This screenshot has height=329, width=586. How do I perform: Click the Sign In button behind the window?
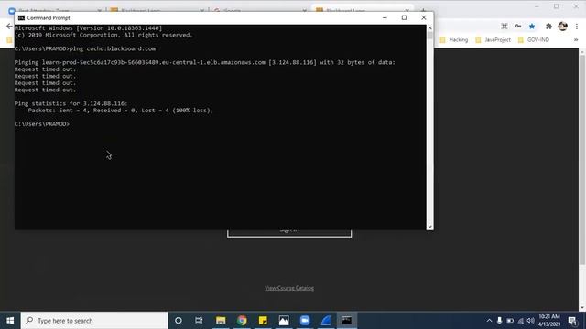point(289,234)
